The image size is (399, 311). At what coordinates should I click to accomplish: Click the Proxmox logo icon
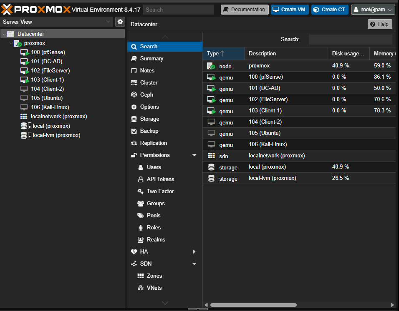pos(7,10)
